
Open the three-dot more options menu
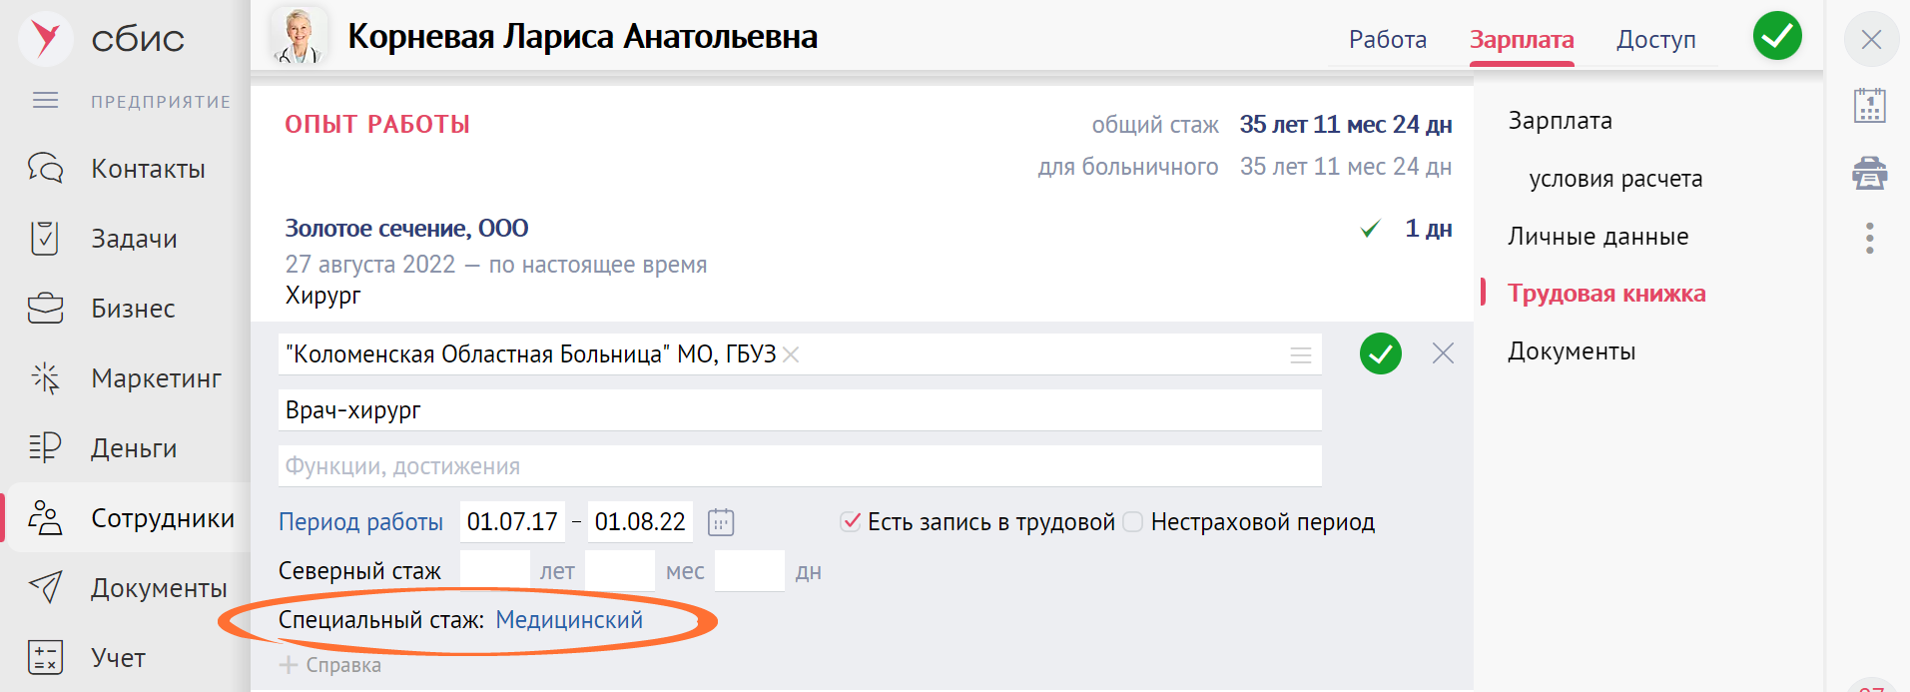tap(1869, 238)
